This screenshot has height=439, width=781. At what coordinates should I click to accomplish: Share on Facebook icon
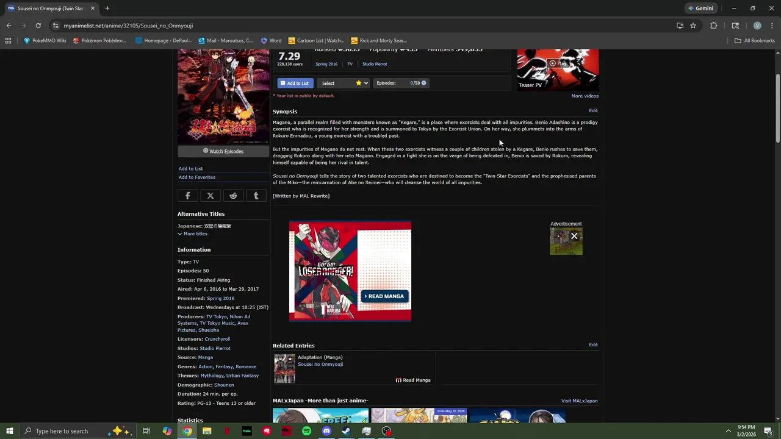tap(188, 196)
